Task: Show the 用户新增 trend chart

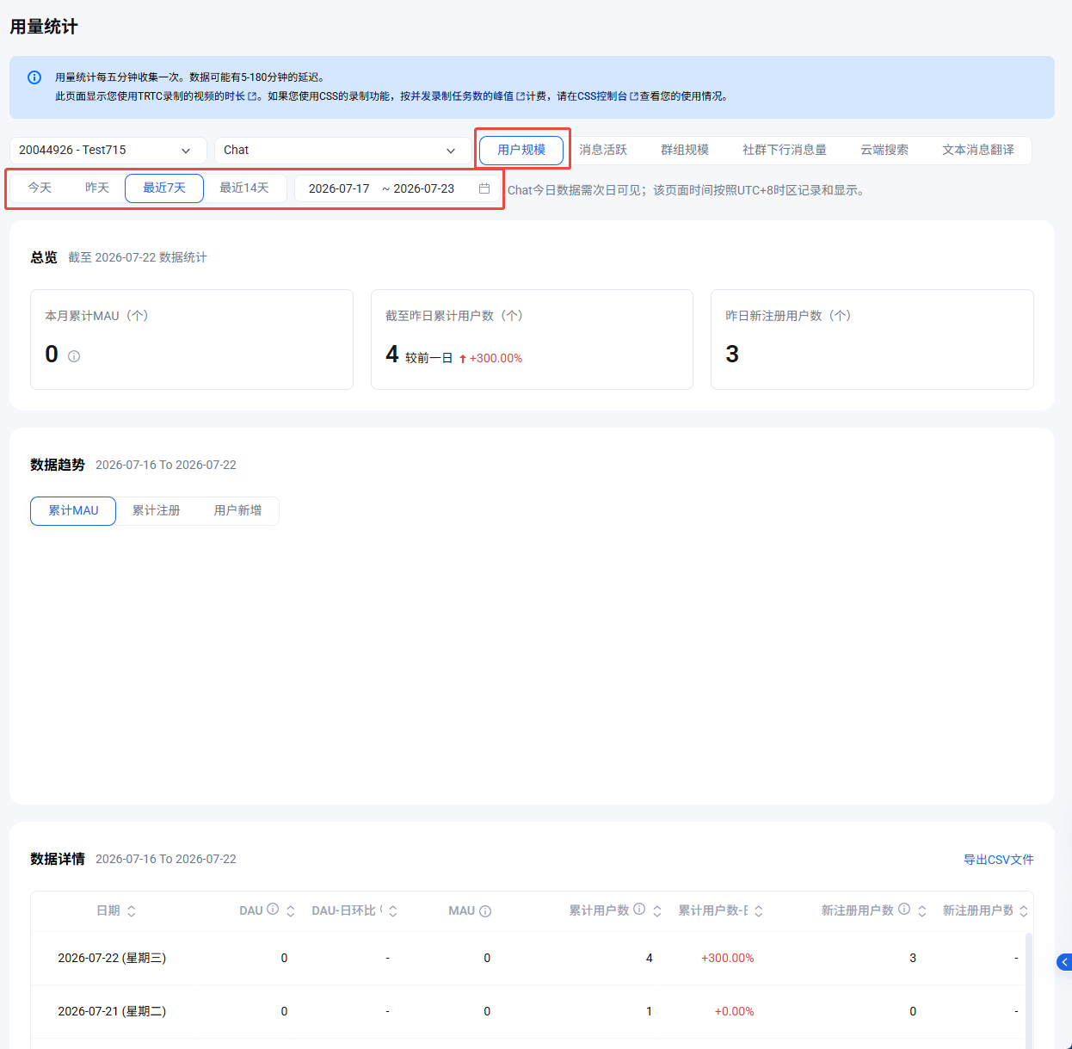Action: (x=238, y=510)
